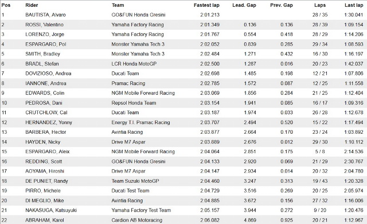Click the Pos column header
This screenshot has width=367, height=224.
6,5
